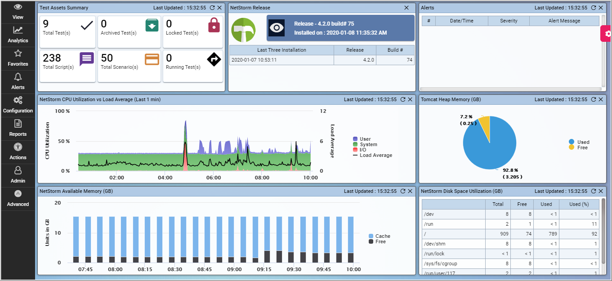Toggle the I/O series in CPU legend
The image size is (612, 281).
coord(360,150)
